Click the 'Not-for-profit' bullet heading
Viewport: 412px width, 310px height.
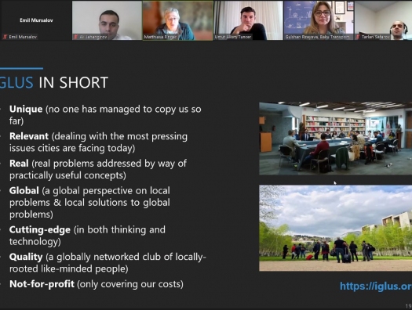(x=42, y=284)
